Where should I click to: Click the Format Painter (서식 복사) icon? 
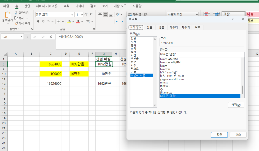16,23
